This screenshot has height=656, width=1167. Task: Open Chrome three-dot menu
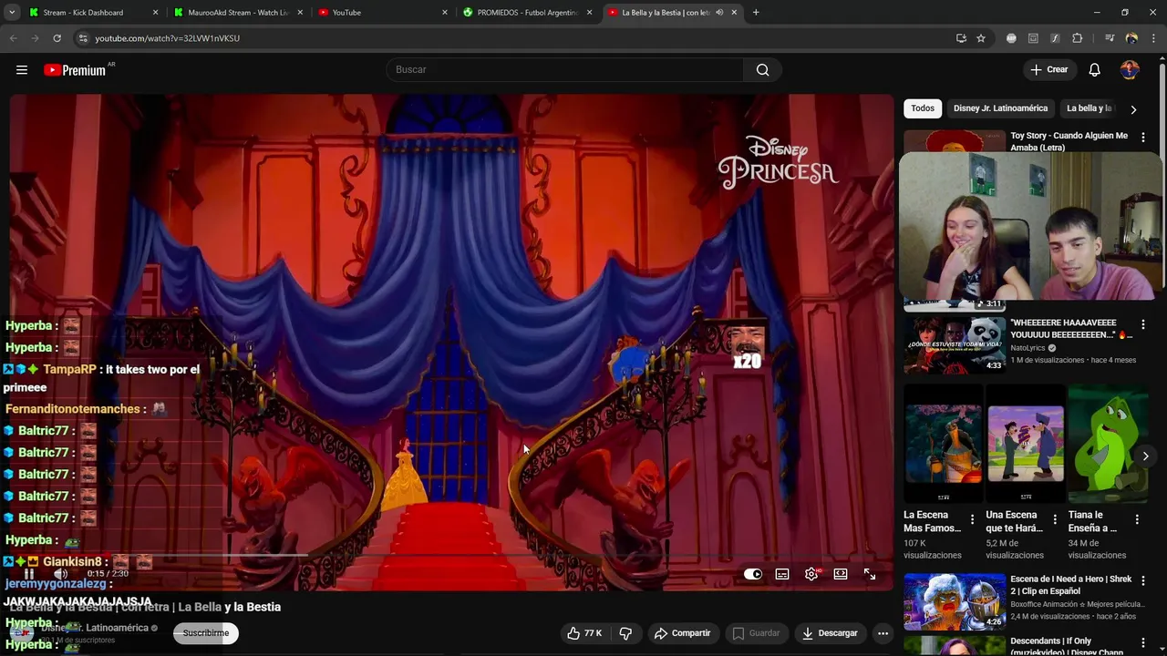(1153, 38)
